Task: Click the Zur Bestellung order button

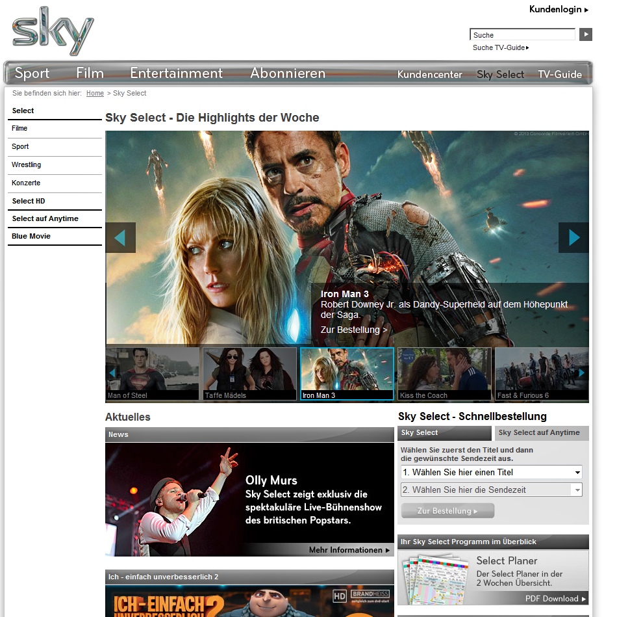Action: tap(447, 511)
